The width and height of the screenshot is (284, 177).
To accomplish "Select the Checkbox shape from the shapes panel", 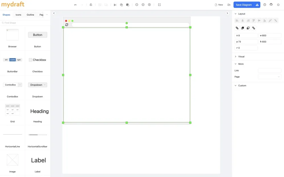I will [x=37, y=60].
